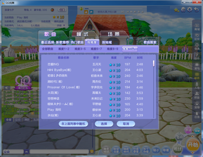Image resolution: width=203 pixels, height=157 pixels.
Task: Open the 按难度 sub-tab
Action: click(x=92, y=42)
